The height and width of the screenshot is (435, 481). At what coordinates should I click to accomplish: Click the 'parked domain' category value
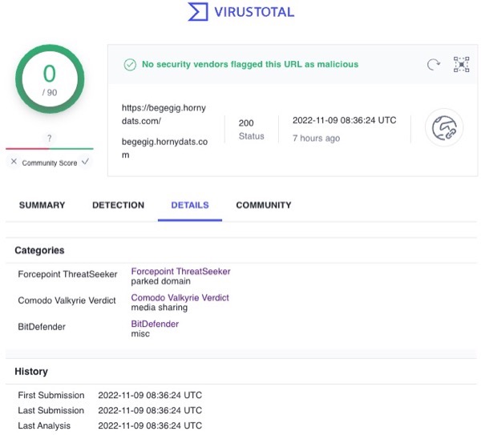coord(161,281)
